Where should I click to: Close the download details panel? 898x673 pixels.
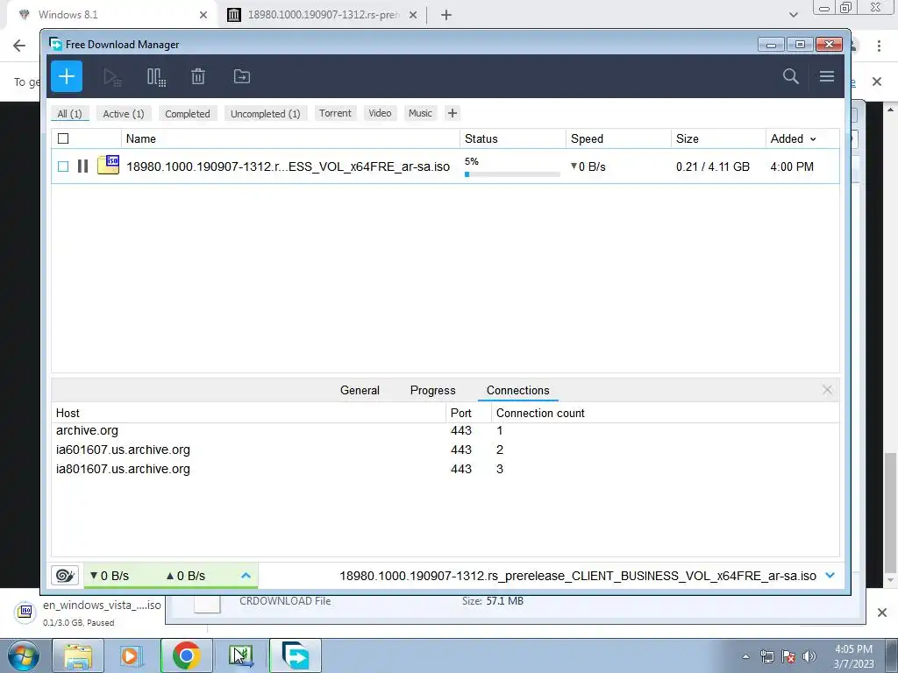click(827, 390)
